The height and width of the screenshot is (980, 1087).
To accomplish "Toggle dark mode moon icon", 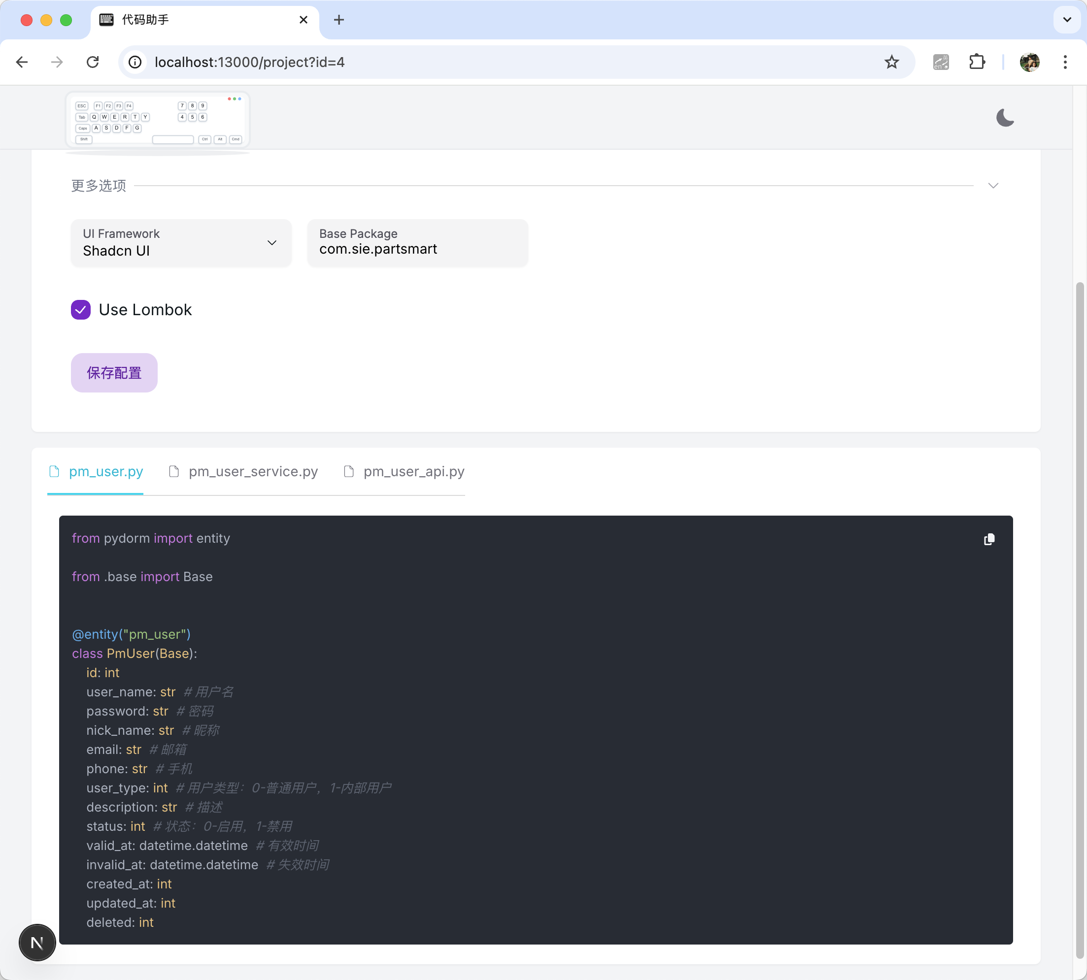I will (1005, 117).
